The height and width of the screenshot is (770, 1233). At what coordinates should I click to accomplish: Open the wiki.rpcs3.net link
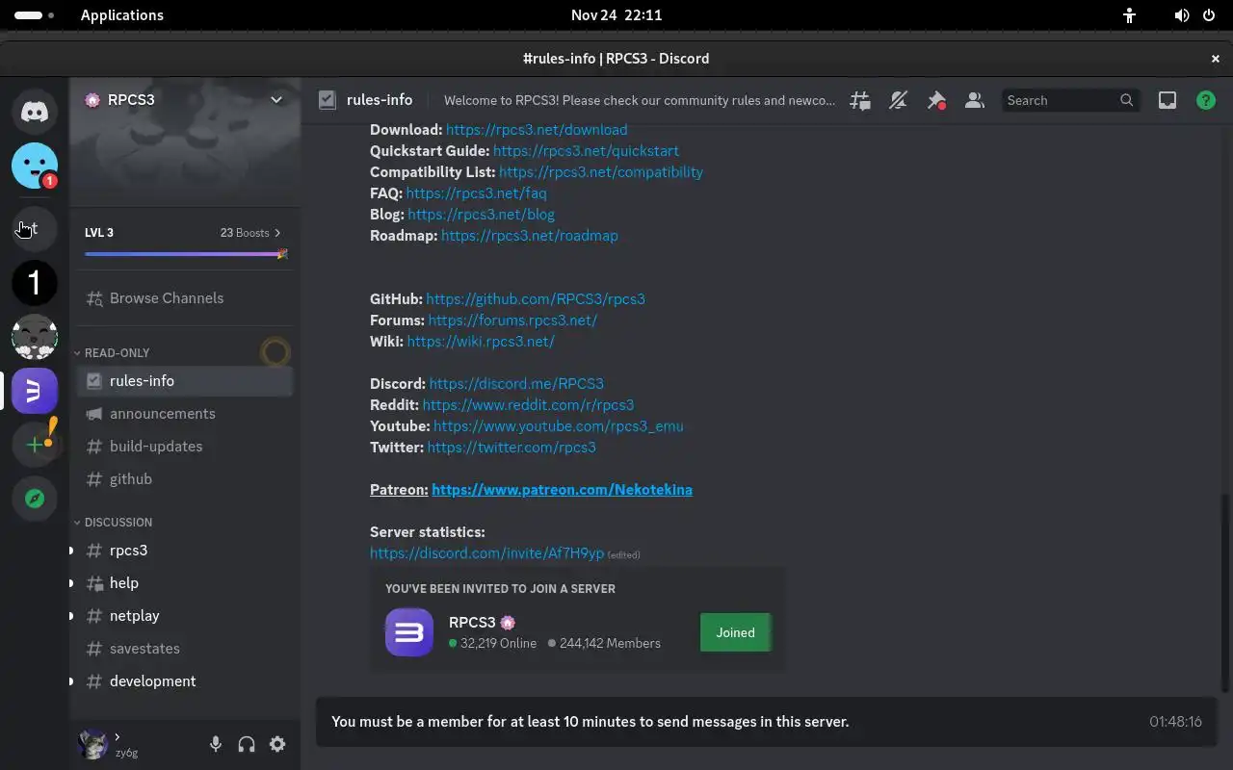pyautogui.click(x=481, y=342)
